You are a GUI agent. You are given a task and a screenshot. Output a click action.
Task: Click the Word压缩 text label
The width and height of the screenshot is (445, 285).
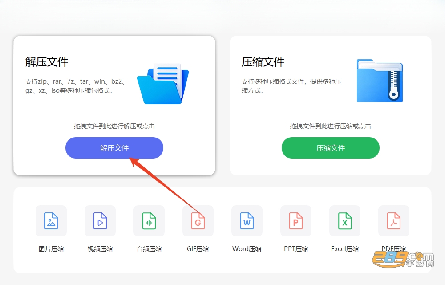(x=247, y=249)
